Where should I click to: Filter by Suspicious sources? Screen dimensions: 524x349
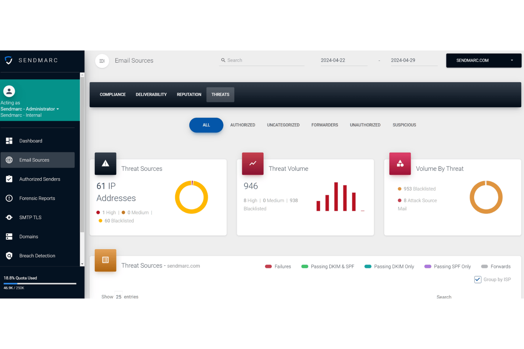click(404, 125)
